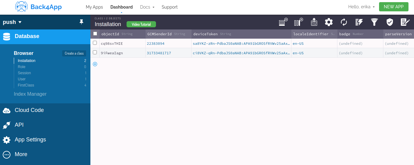This screenshot has height=165, width=414.
Task: Open the security shield icon
Action: point(389,22)
